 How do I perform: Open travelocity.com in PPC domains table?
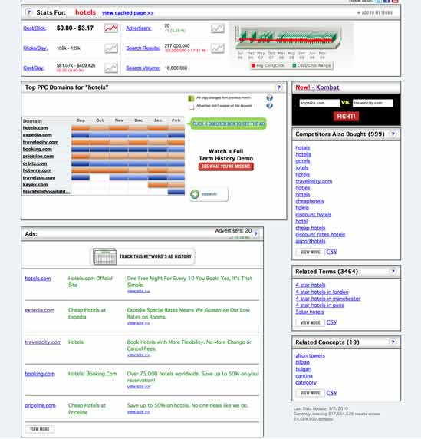(x=41, y=142)
